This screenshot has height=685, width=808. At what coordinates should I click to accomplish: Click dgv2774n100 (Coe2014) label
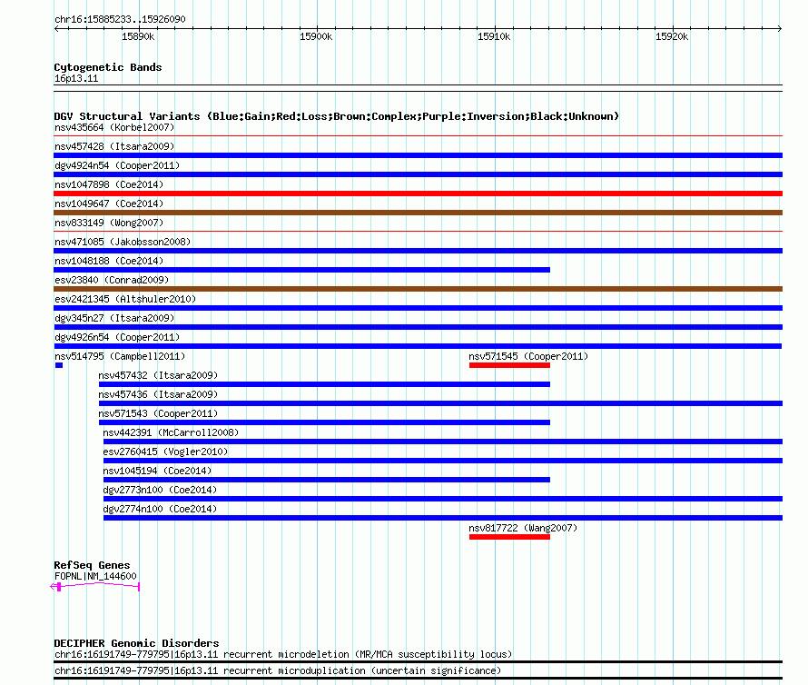[160, 509]
